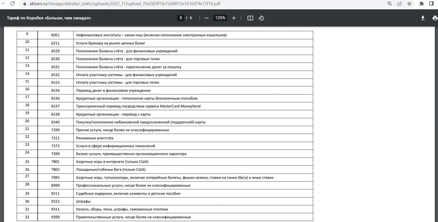Click 'Прочие услуги, нигде более не классифицированные'

point(122,130)
